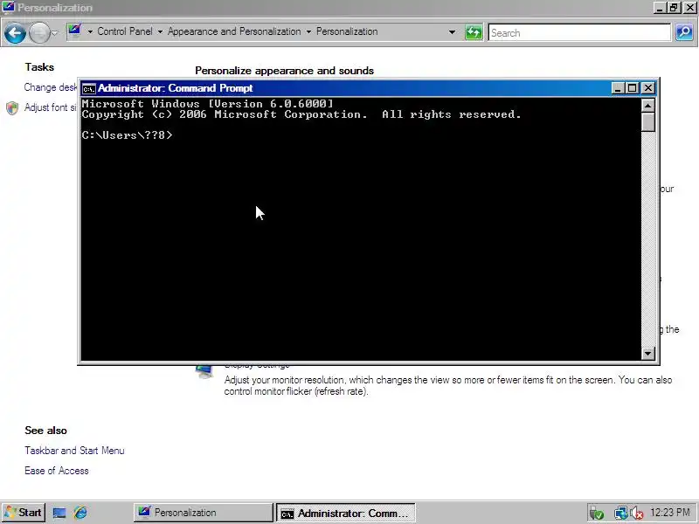
Task: Click the Display Settings monitor icon
Action: point(204,371)
